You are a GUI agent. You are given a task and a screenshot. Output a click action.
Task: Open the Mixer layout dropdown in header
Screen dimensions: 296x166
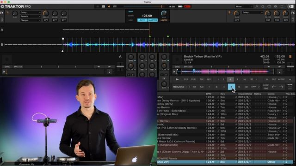click(244, 6)
